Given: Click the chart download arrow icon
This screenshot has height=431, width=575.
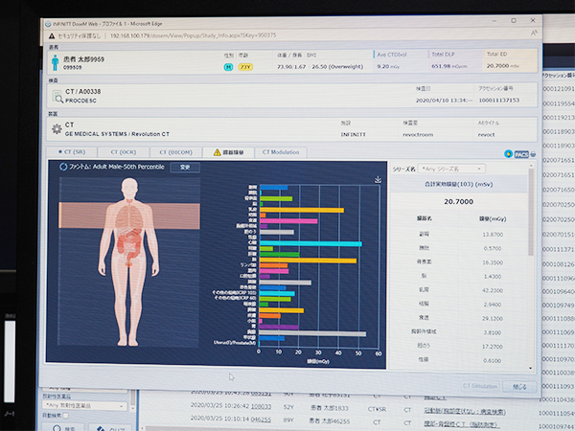Looking at the screenshot, I should 379,179.
